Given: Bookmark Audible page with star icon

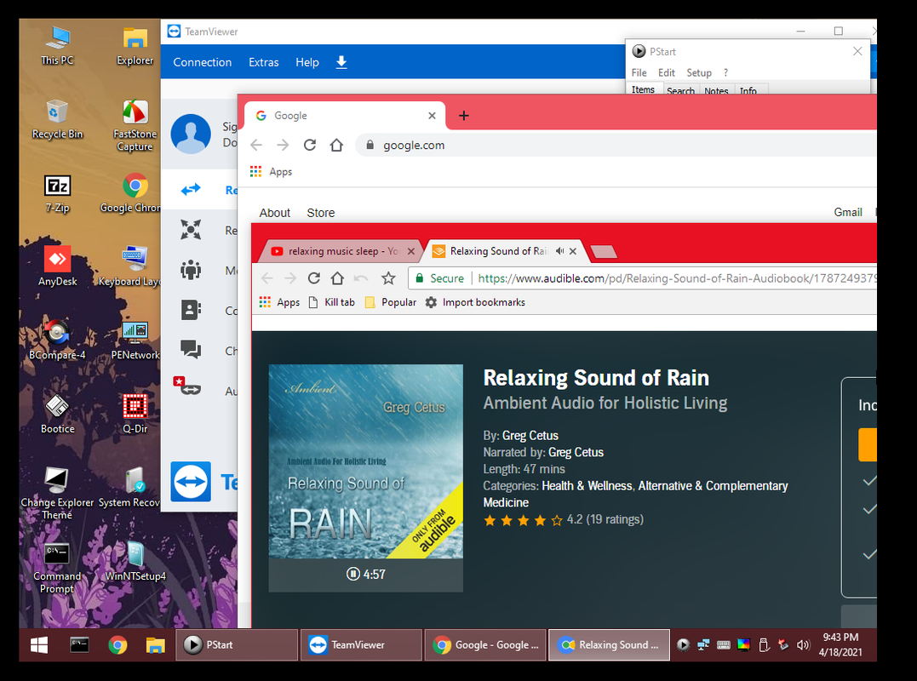Looking at the screenshot, I should [x=388, y=278].
